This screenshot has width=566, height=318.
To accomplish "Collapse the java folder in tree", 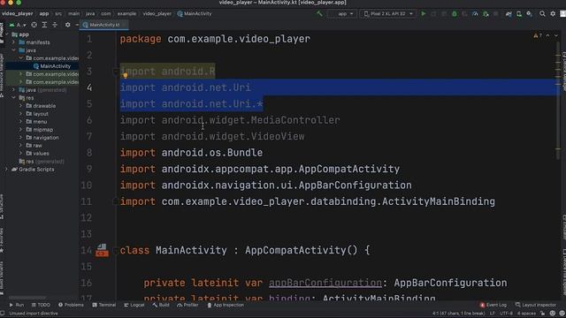I will (x=14, y=50).
